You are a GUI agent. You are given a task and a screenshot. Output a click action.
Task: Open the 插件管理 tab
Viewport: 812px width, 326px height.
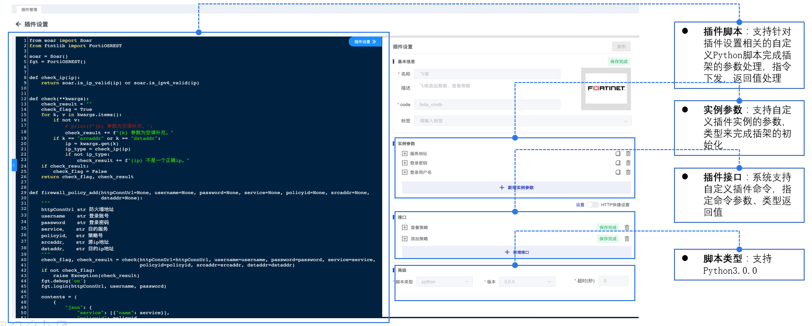click(x=29, y=10)
